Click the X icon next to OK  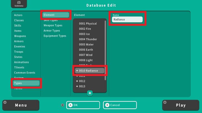63,105
